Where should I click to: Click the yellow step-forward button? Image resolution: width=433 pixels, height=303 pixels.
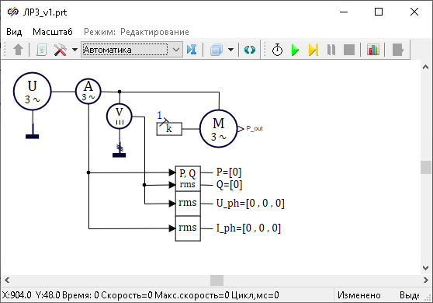pyautogui.click(x=313, y=50)
